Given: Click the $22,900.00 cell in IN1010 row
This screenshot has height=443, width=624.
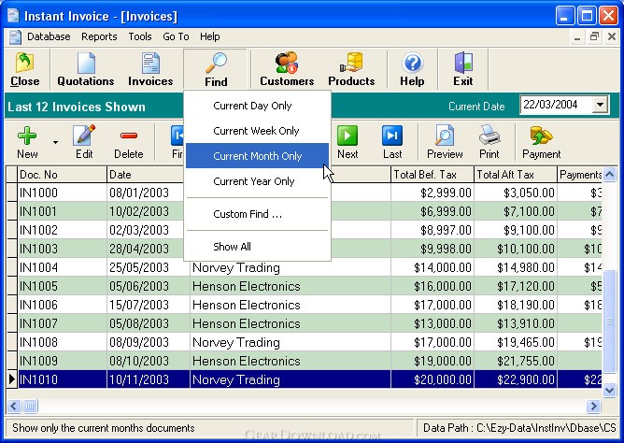Looking at the screenshot, I should point(516,379).
